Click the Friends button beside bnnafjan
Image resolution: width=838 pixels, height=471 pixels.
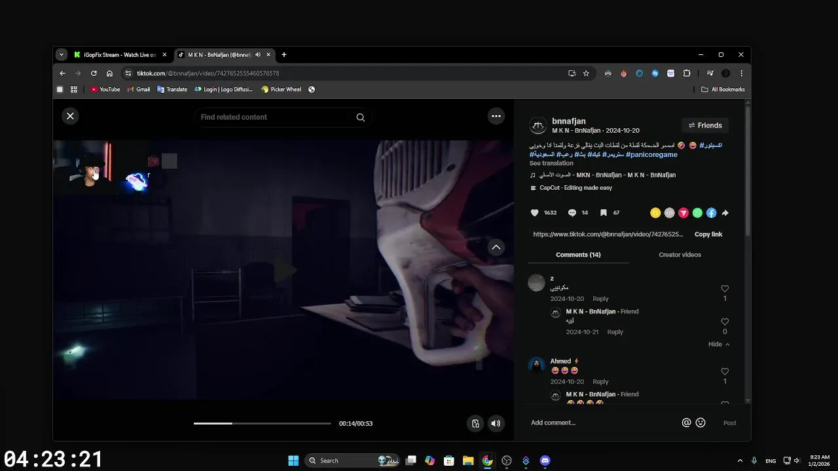(705, 125)
